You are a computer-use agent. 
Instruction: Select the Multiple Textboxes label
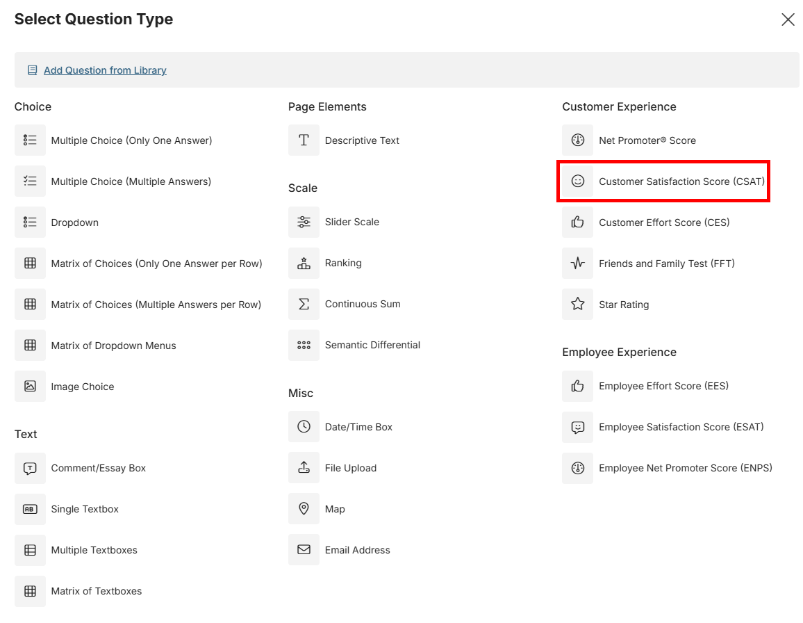pos(94,550)
